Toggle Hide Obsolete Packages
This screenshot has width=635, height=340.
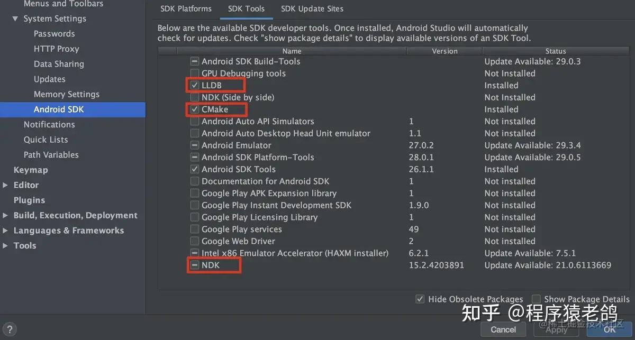(420, 299)
